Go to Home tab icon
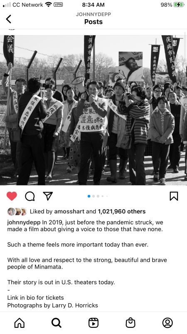 (20, 323)
